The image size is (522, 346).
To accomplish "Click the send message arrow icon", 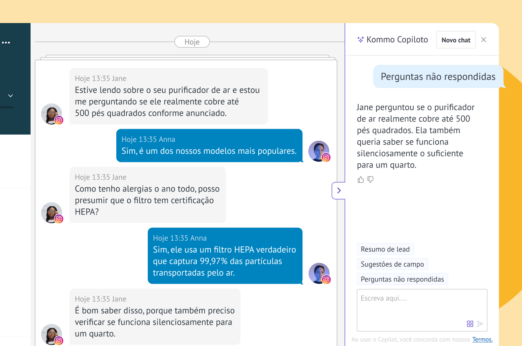I will point(480,324).
